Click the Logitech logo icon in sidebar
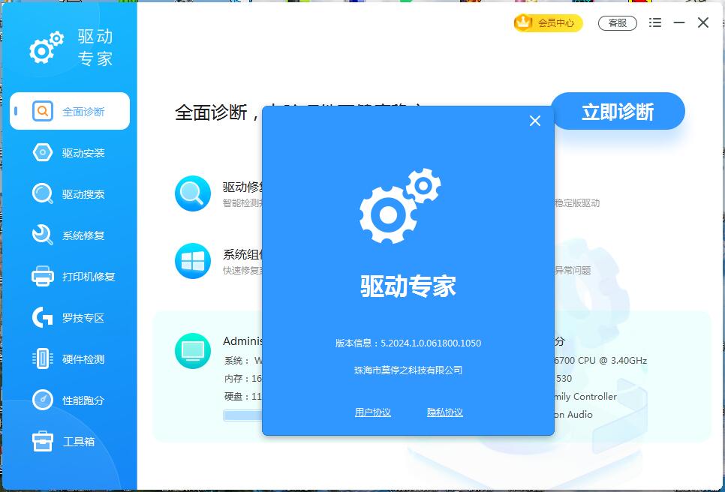The height and width of the screenshot is (492, 725). coord(43,318)
